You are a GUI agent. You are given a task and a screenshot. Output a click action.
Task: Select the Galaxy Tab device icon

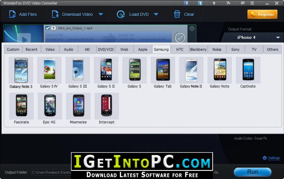click(163, 70)
